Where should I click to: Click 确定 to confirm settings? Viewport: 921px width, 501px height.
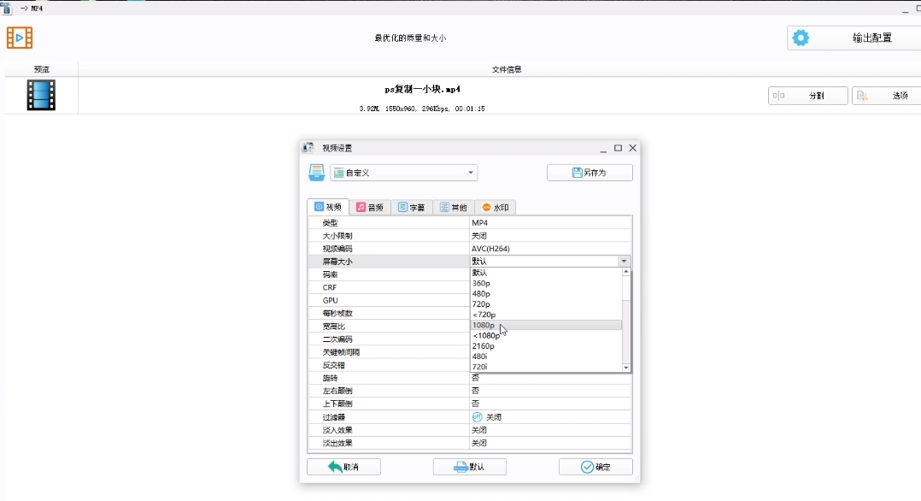595,467
